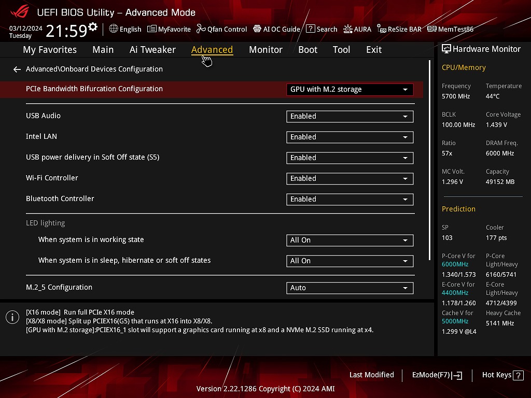This screenshot has height=398, width=531.
Task: Click Hardware Monitor display icon
Action: click(x=446, y=49)
